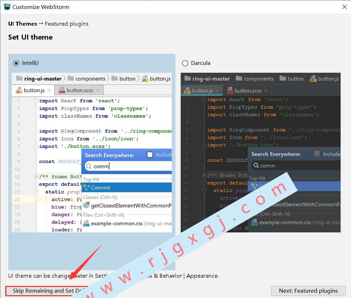This screenshot has width=351, height=298.
Task: Click the 'Customize WebStorm' window title
Action: coord(41,7)
